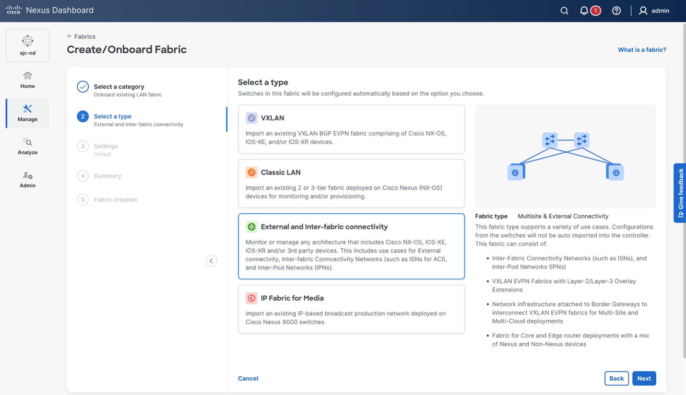Click the Cisco logo in the header
The image size is (686, 395).
pyautogui.click(x=13, y=10)
